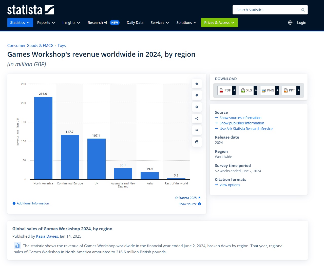Click the Statista 2025 flag icon
Image resolution: width=324 pixels, height=266 pixels.
coord(200,198)
